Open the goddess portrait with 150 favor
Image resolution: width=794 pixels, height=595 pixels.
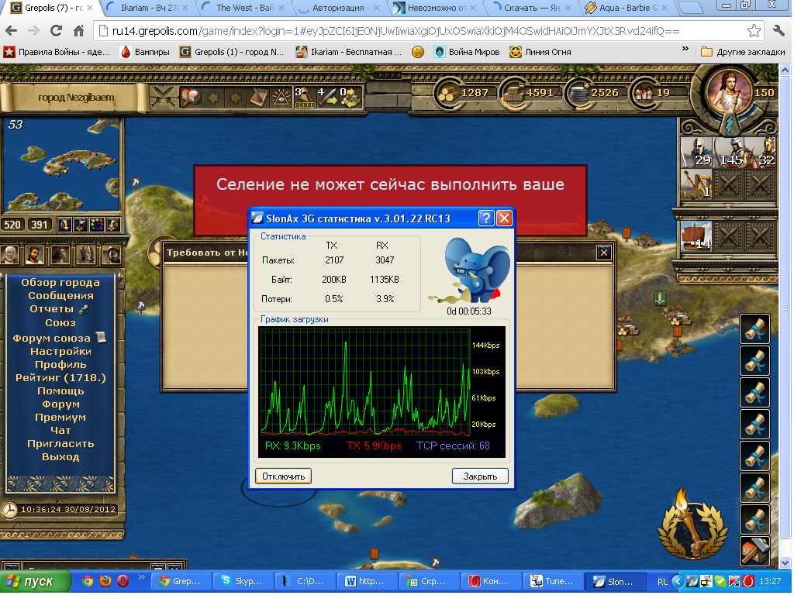point(729,92)
